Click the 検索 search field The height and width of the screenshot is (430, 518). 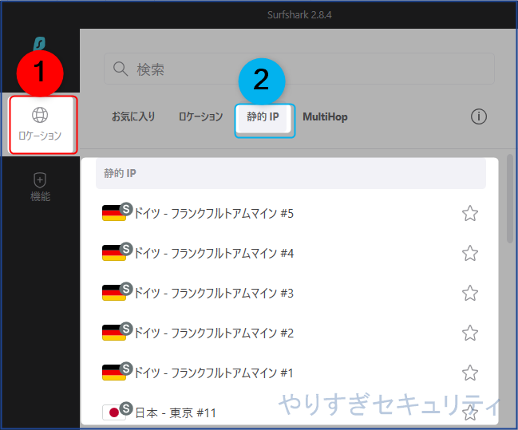coord(299,69)
